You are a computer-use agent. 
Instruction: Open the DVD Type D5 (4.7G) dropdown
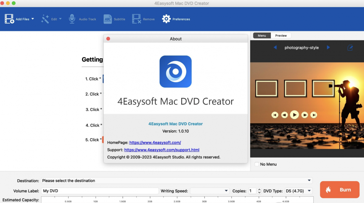[298, 191]
